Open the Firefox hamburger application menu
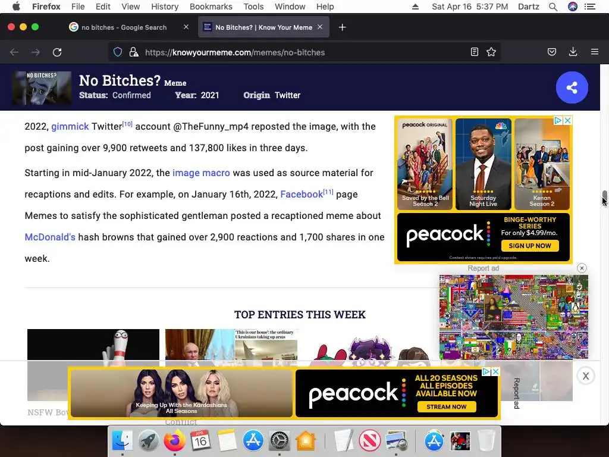Image resolution: width=609 pixels, height=457 pixels. [x=595, y=52]
